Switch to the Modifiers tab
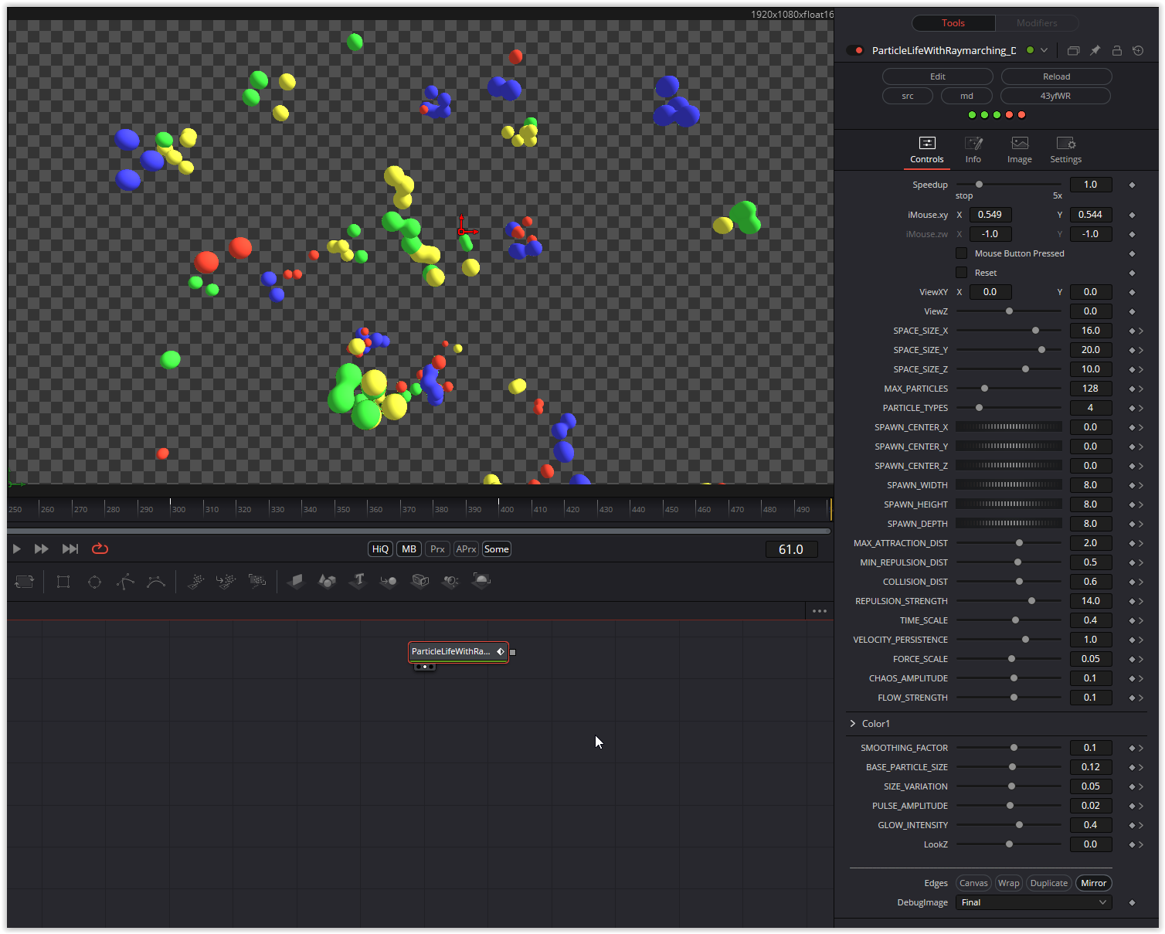1165x934 pixels. [1037, 23]
